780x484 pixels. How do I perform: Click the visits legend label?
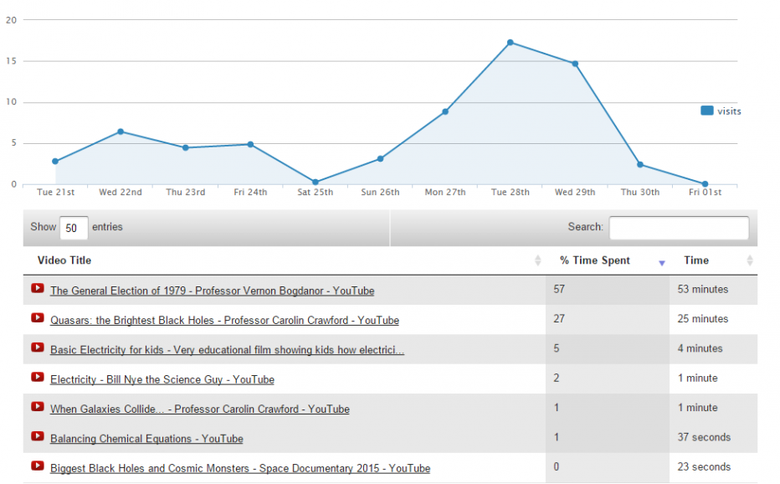pos(729,111)
